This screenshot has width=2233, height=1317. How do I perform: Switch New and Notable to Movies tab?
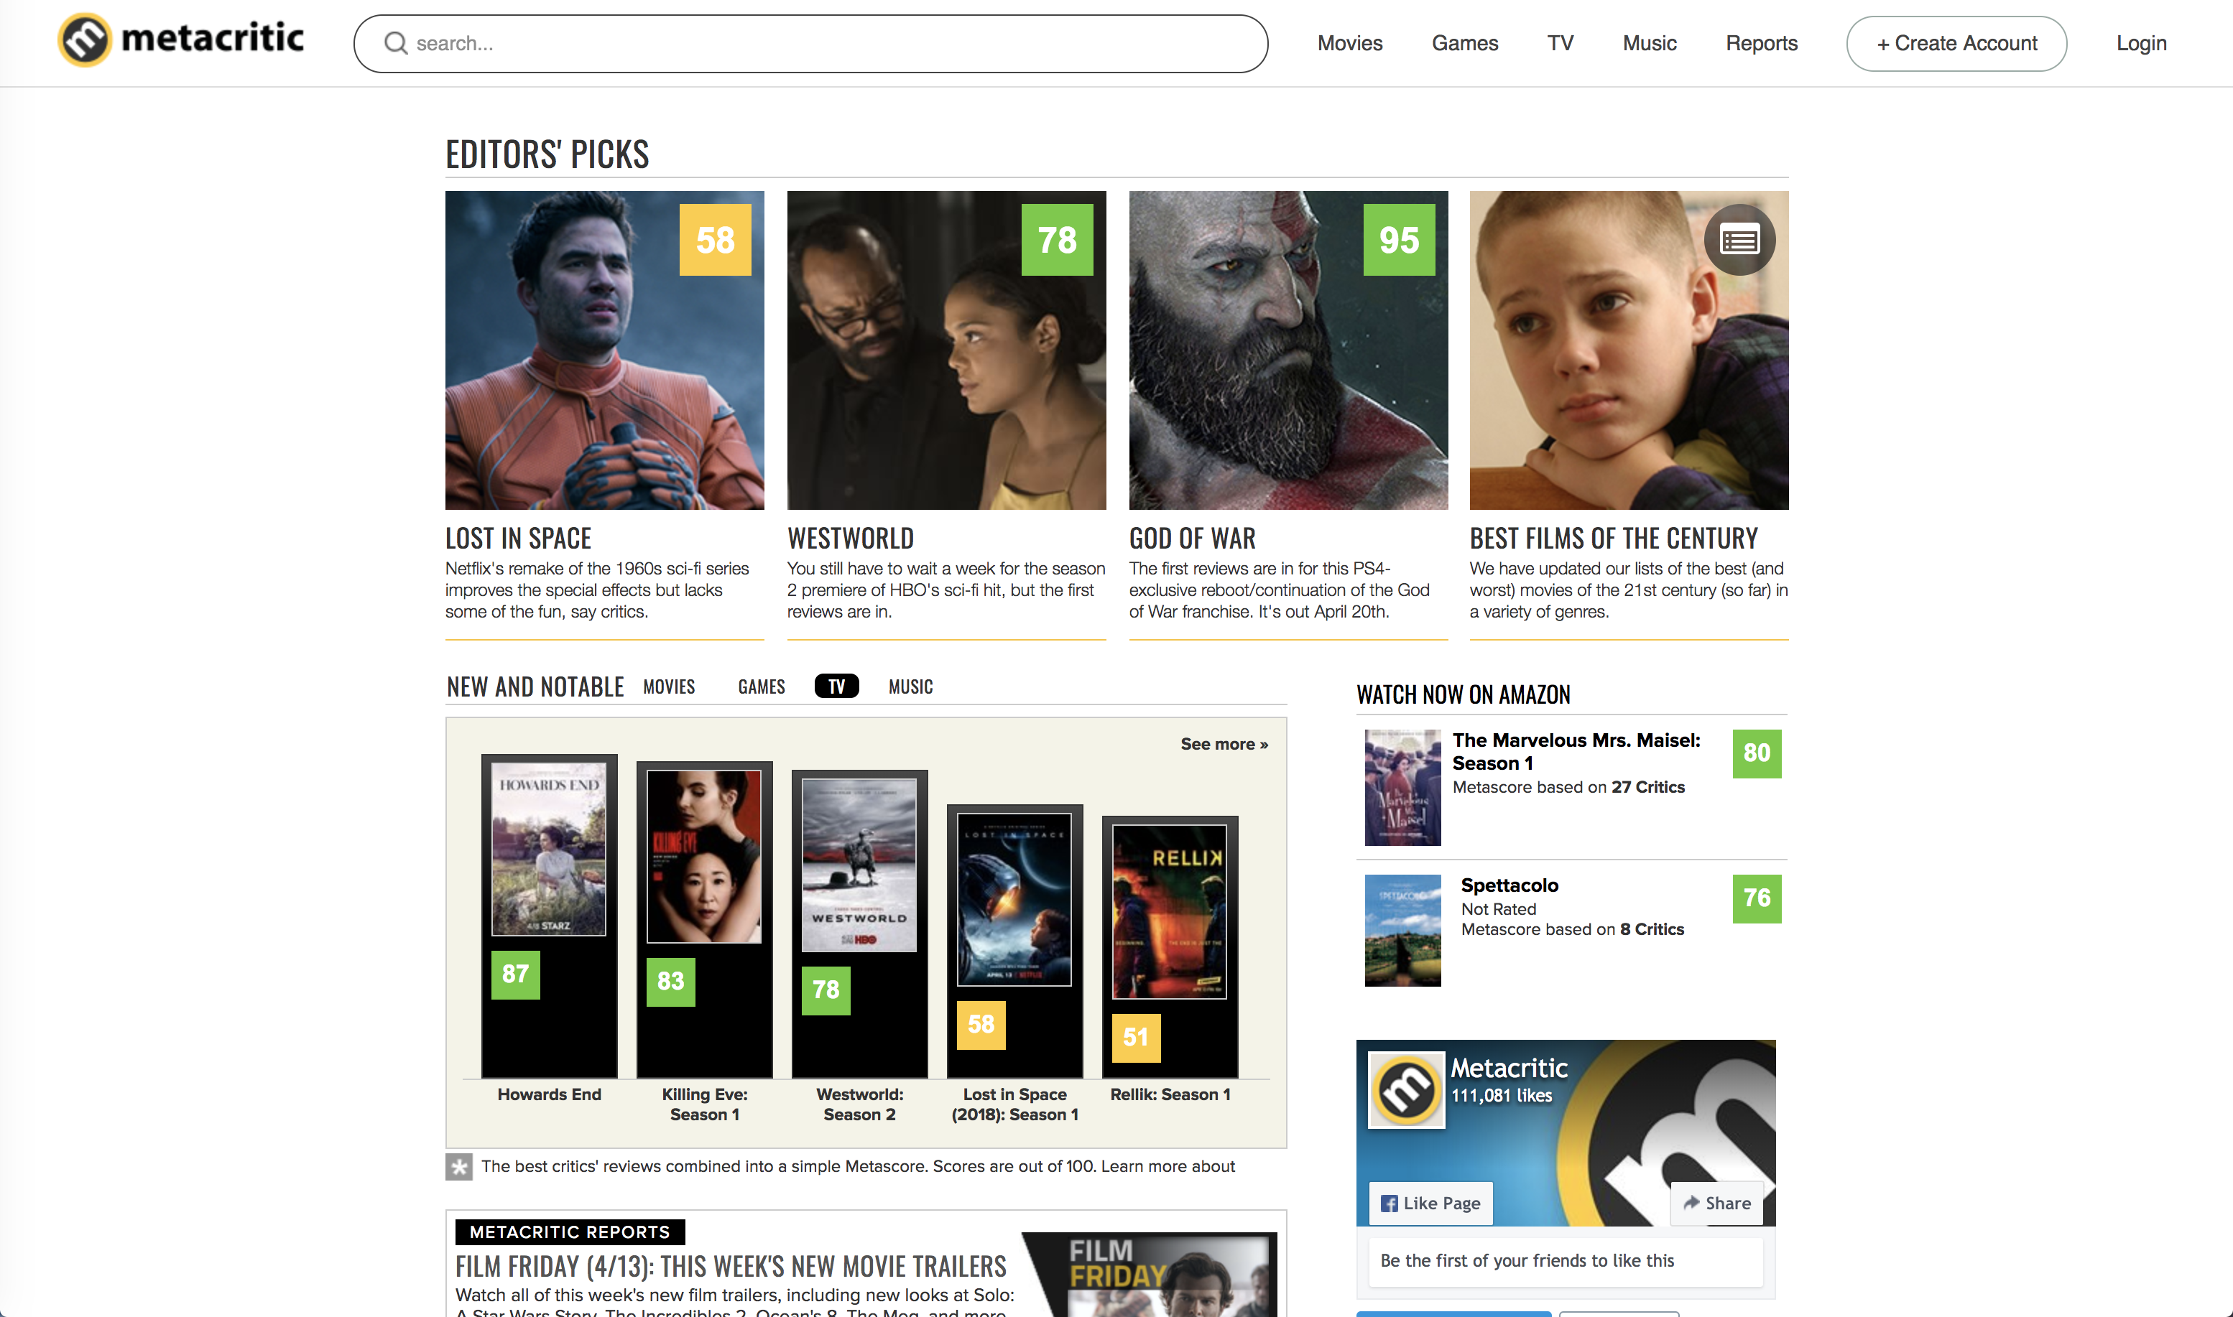click(x=669, y=686)
